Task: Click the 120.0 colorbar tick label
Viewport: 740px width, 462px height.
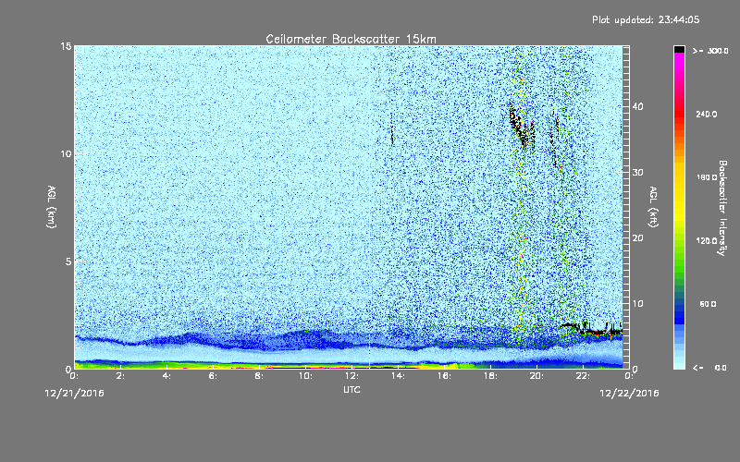Action: 707,240
